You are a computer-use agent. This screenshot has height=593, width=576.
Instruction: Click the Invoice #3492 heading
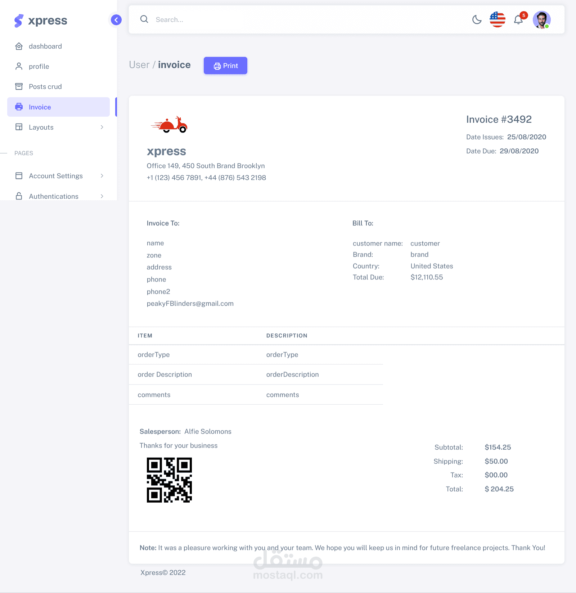(499, 119)
